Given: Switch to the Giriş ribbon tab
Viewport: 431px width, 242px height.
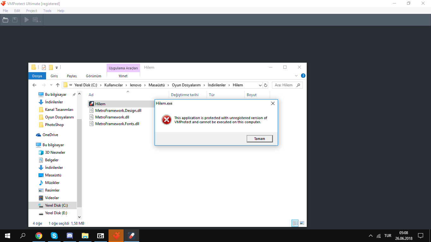Looking at the screenshot, I should tap(54, 76).
